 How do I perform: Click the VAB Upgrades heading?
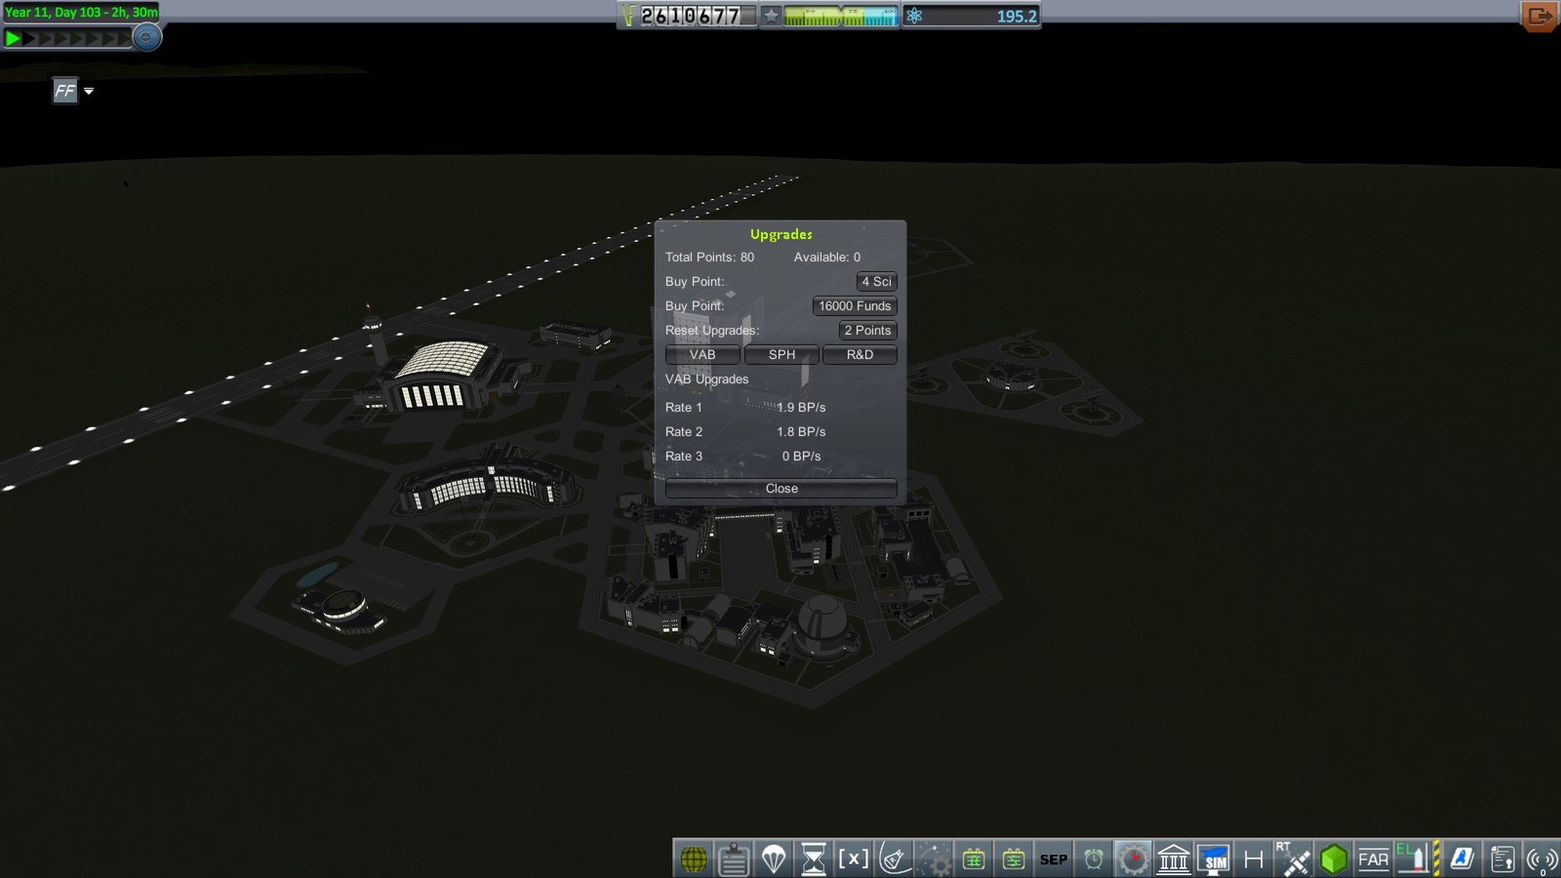707,379
